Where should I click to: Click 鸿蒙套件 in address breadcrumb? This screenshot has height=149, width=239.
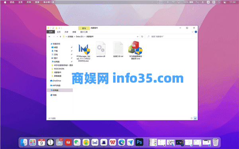click(90, 37)
